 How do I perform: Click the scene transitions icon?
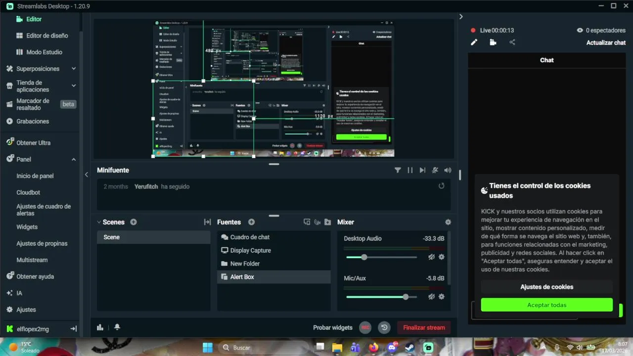tap(207, 222)
